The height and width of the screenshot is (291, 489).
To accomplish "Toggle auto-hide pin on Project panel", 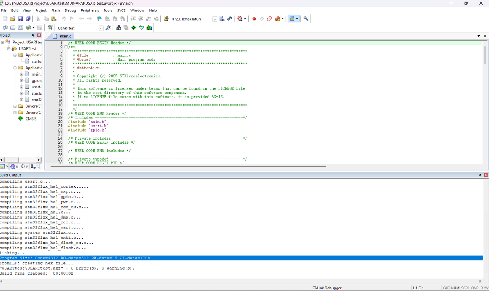I will click(33, 35).
